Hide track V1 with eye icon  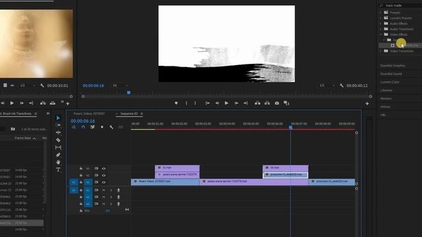click(104, 182)
